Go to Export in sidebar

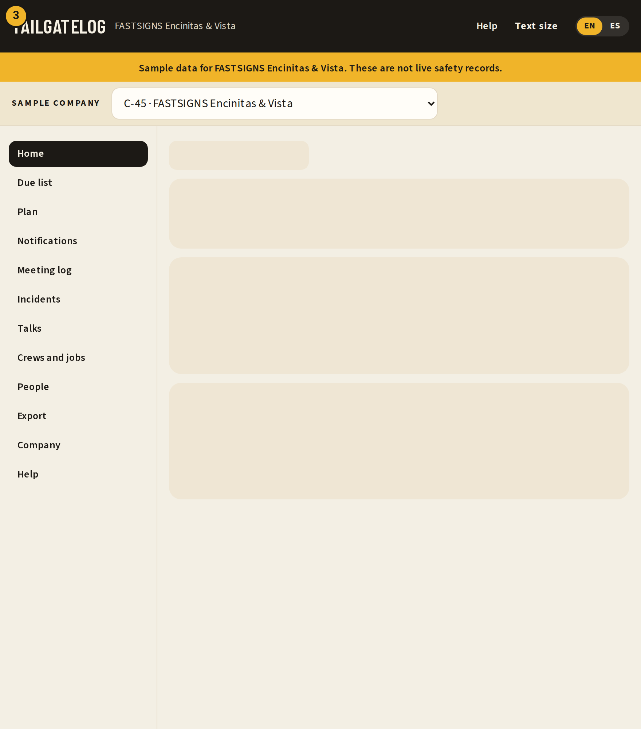click(78, 416)
